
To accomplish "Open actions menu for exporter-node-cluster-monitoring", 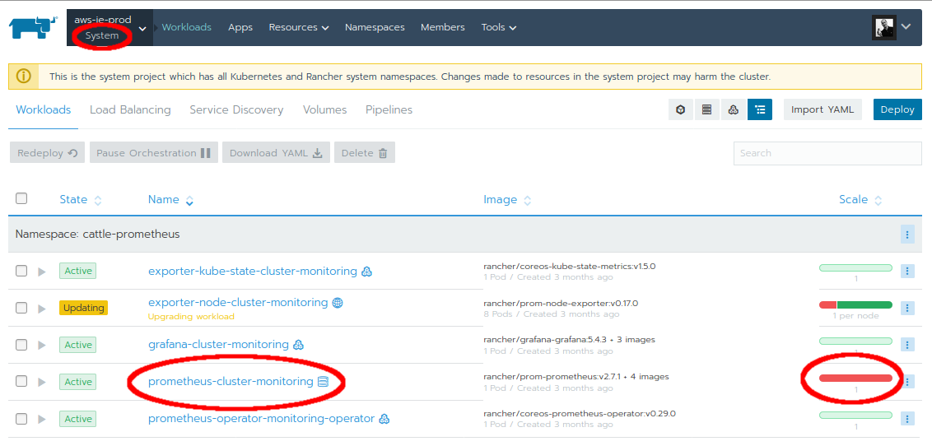I will tap(907, 309).
